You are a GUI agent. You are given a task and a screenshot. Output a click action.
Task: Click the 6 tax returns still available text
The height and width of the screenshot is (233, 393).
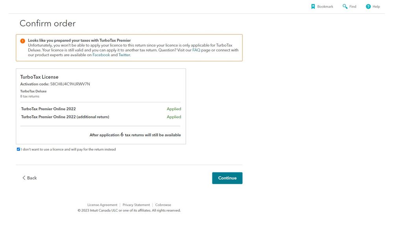[135, 135]
